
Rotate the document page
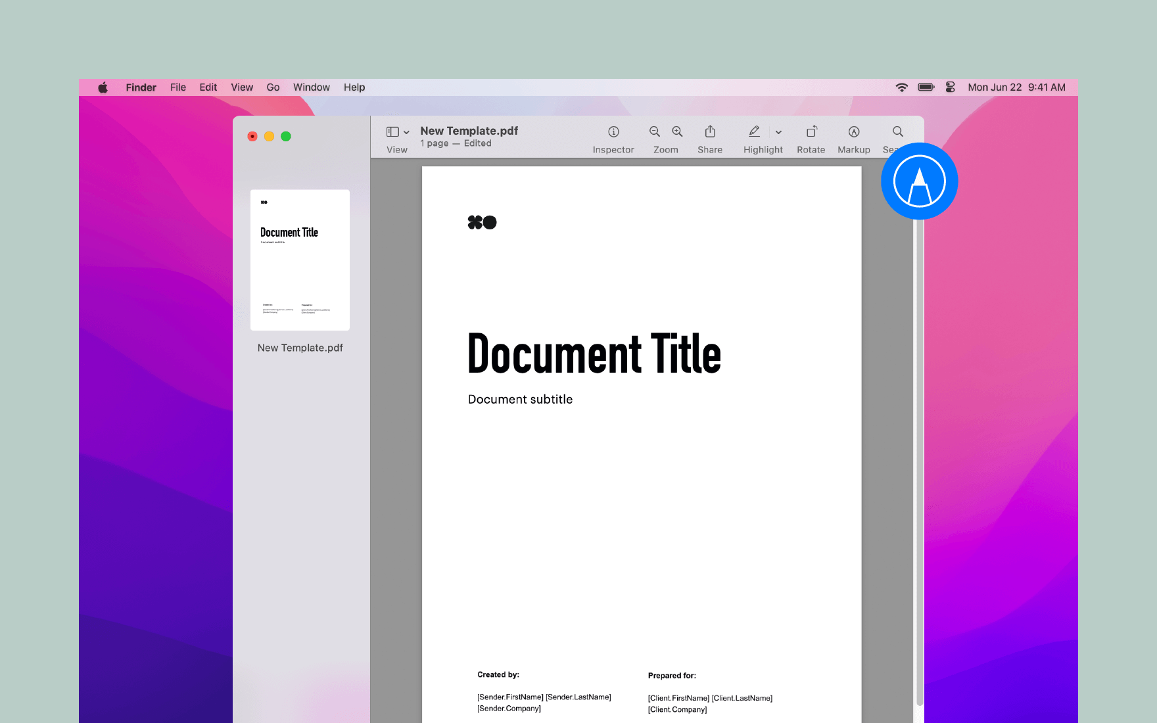coord(811,131)
